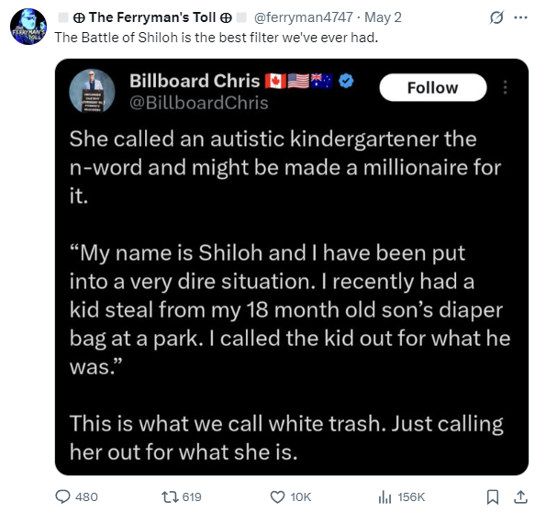Click the May 2 timestamp

pos(383,17)
